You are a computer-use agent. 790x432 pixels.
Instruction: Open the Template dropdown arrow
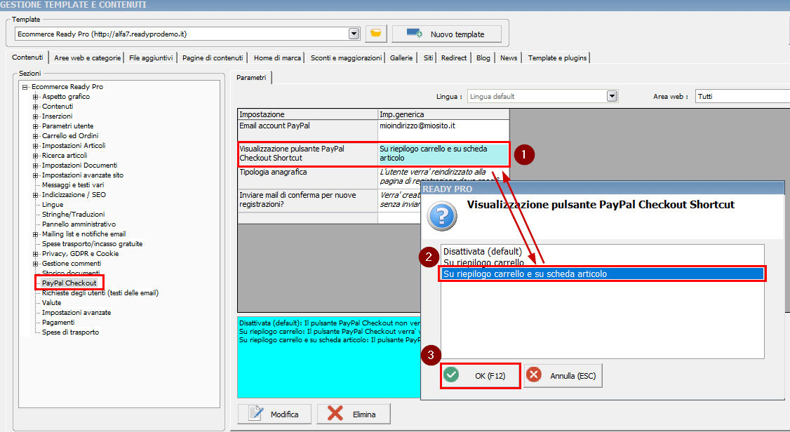354,34
